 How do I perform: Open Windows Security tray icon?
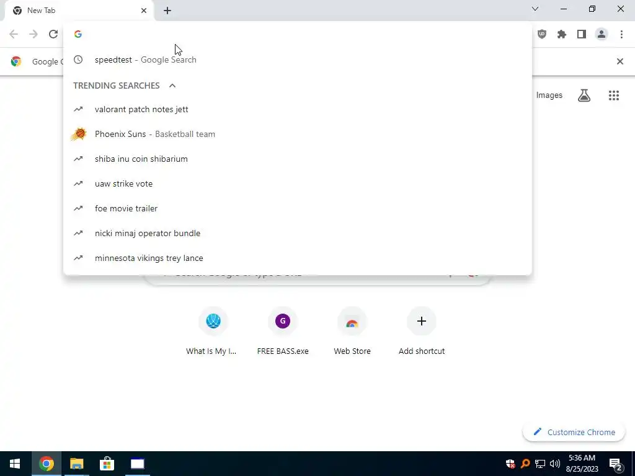pyautogui.click(x=510, y=464)
